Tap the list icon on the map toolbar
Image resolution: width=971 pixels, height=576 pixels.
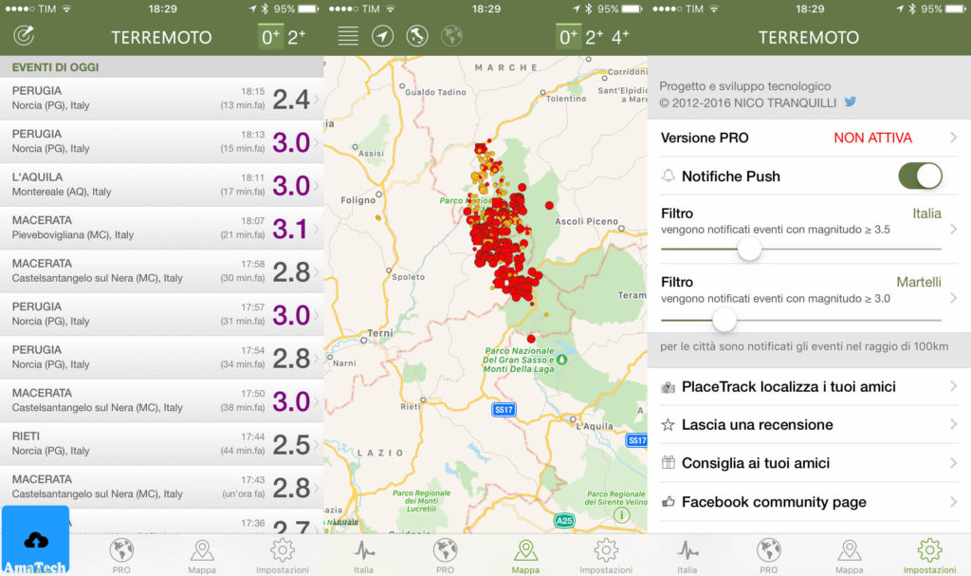click(x=347, y=36)
